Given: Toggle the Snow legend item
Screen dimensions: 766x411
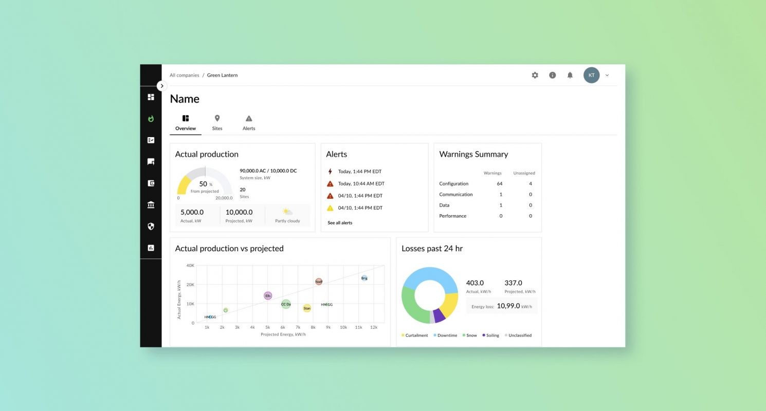Looking at the screenshot, I should point(469,335).
